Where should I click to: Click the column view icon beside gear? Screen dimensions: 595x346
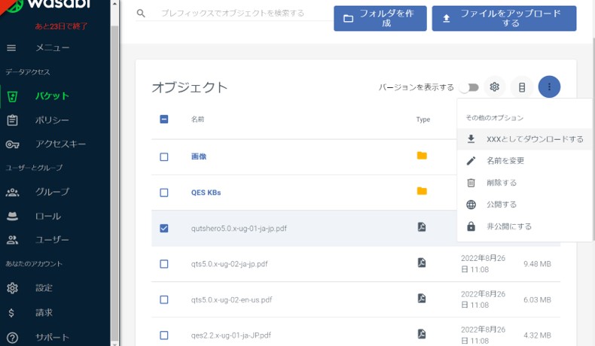click(522, 87)
